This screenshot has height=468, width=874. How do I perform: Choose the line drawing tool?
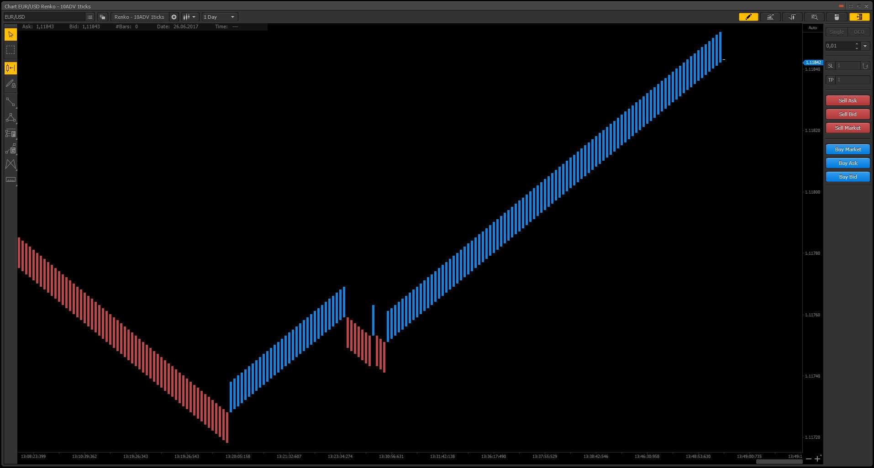point(11,102)
